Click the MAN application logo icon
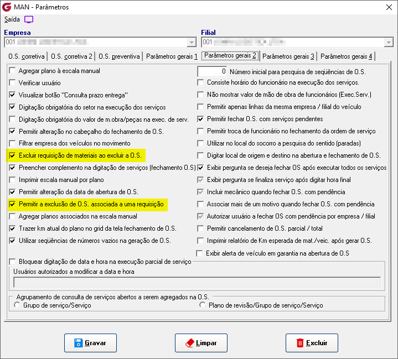Viewport: 398px width, 359px height. (7, 7)
